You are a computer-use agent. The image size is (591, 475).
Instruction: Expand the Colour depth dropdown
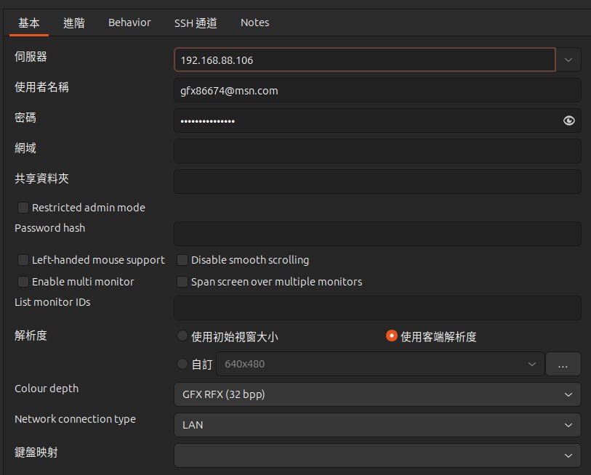(377, 394)
